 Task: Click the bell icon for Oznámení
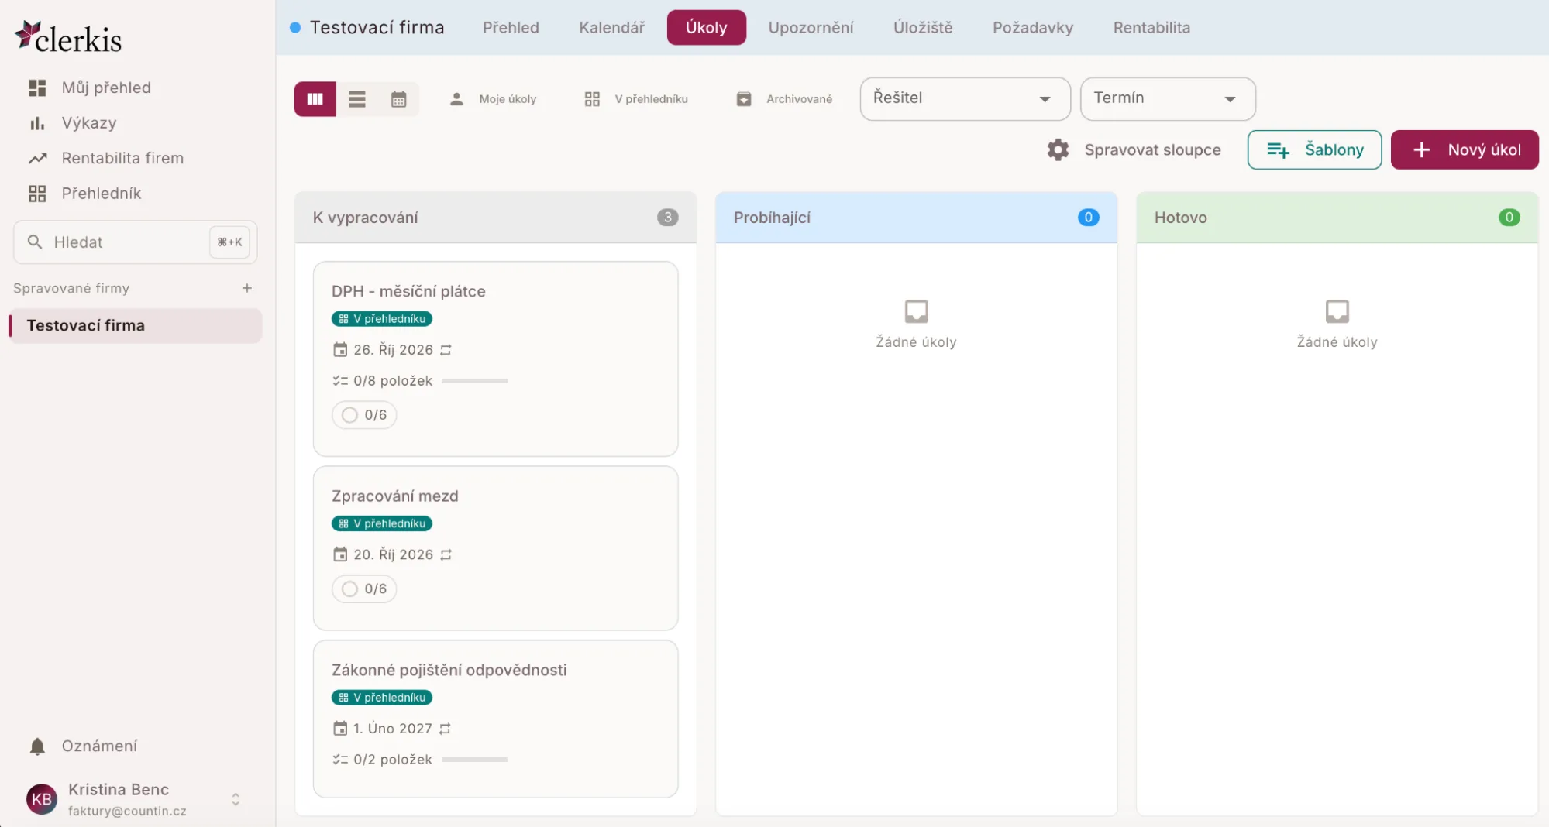37,746
